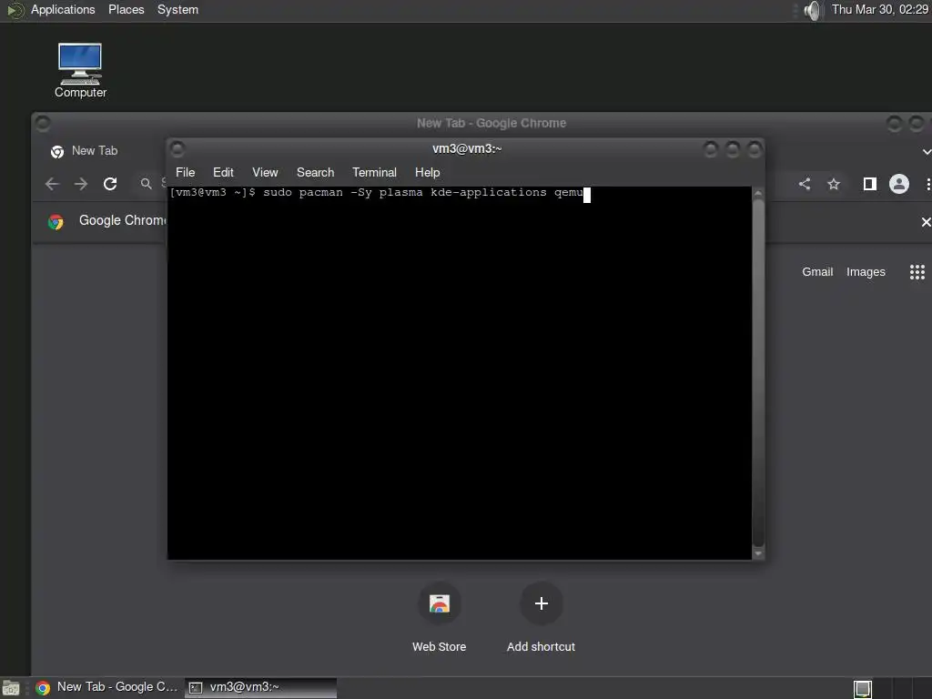The height and width of the screenshot is (699, 932).
Task: Open the Chrome profile avatar
Action: pos(898,184)
